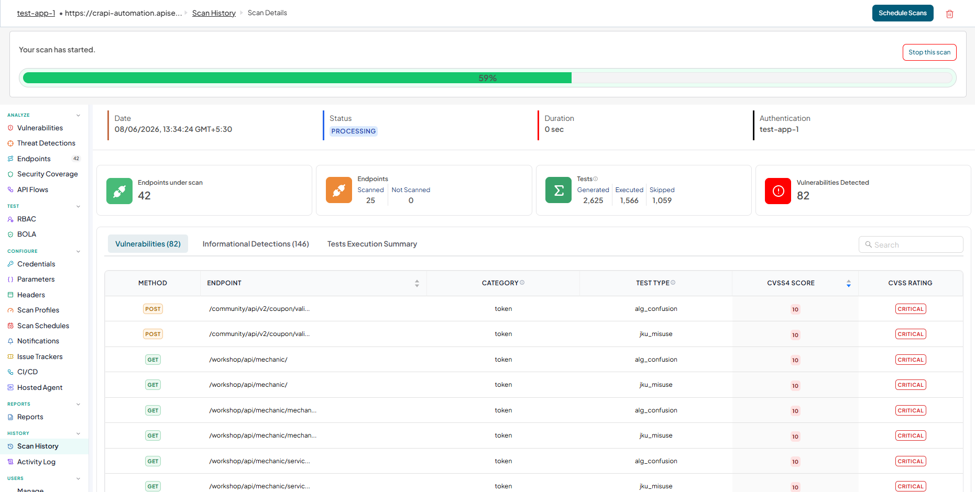Open Vulnerabilities in the sidebar
Image resolution: width=975 pixels, height=492 pixels.
40,128
